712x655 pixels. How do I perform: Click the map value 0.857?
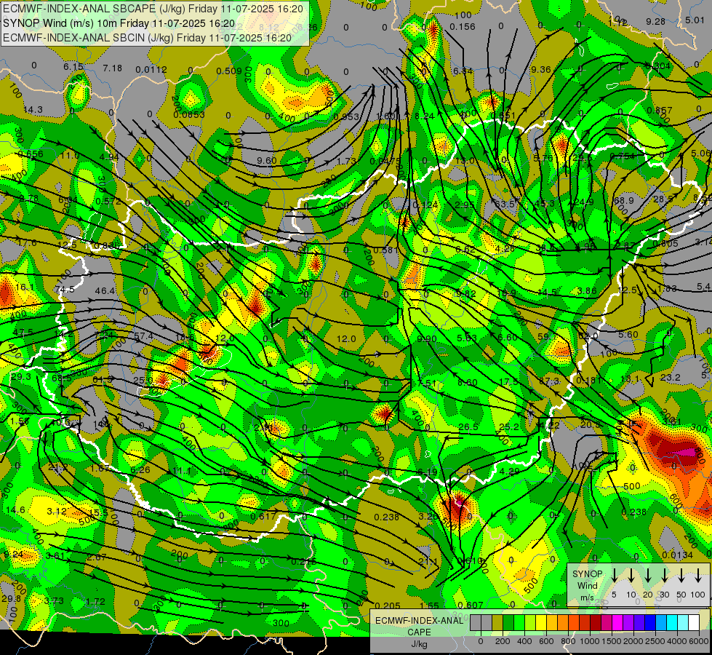pyautogui.click(x=660, y=111)
